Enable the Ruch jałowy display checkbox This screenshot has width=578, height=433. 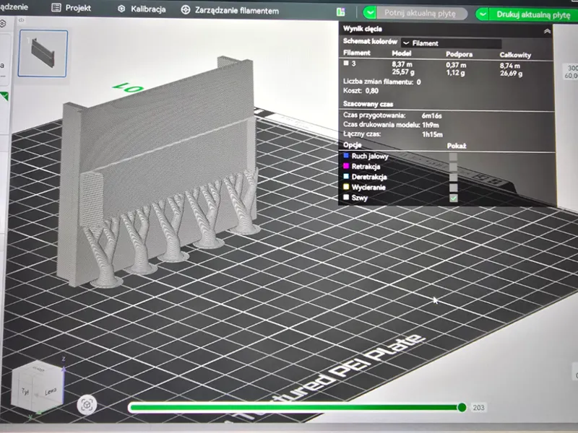[x=453, y=157]
